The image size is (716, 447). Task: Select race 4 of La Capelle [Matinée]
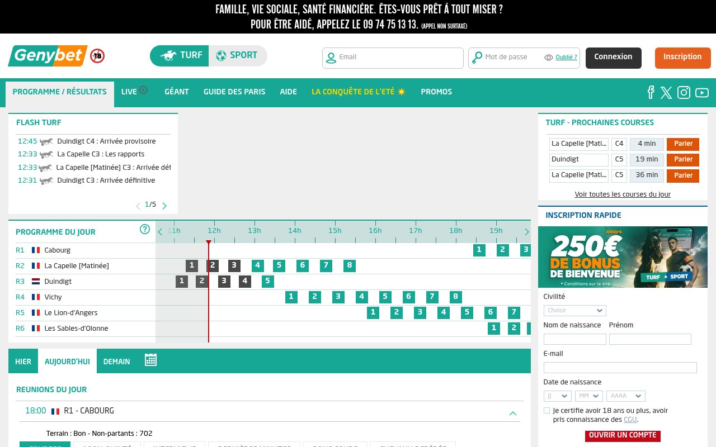(257, 265)
